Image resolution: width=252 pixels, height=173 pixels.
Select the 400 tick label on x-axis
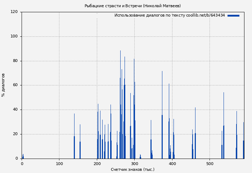tap(172, 164)
